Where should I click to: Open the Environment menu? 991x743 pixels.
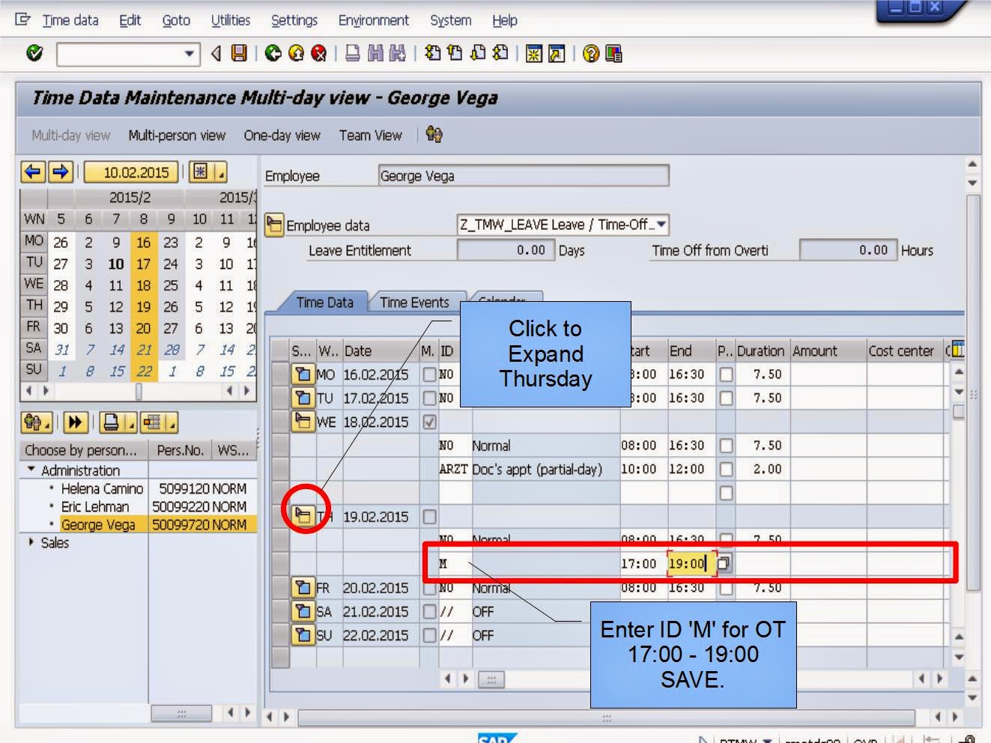pos(373,20)
